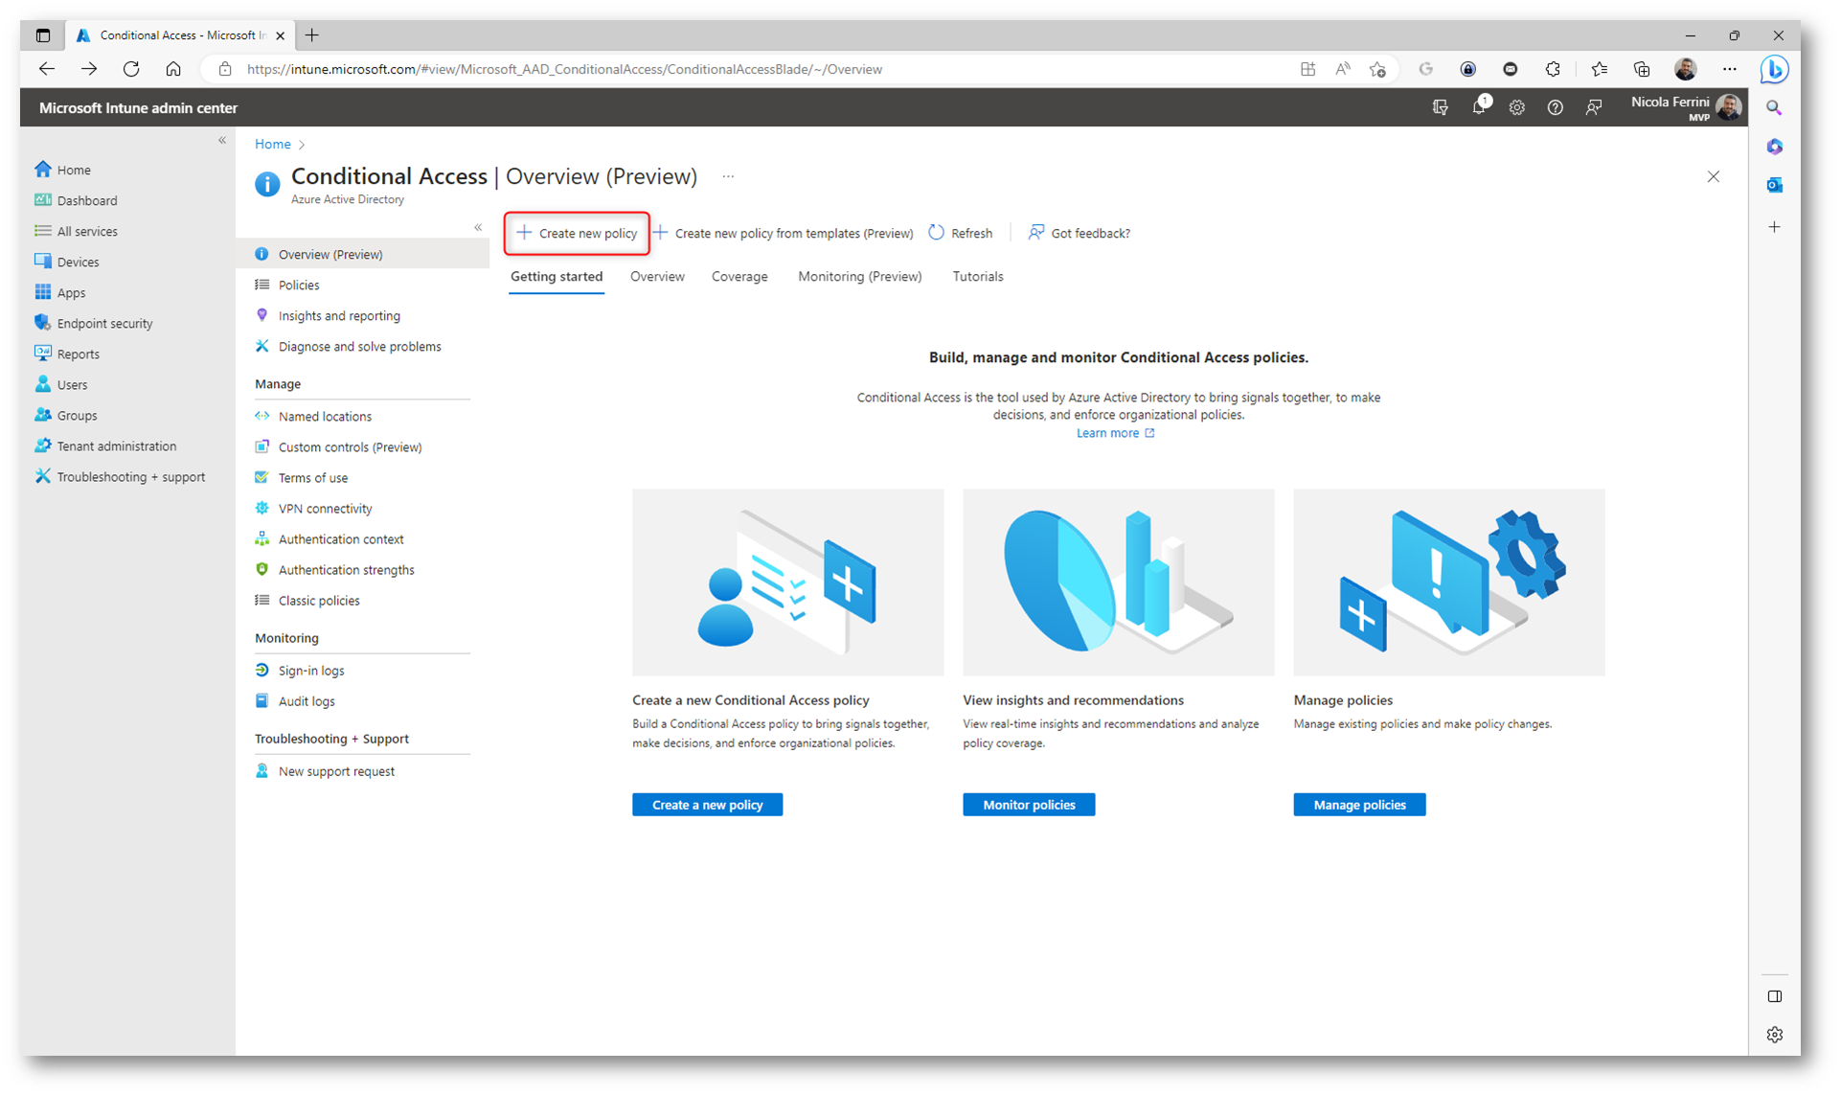Open the ellipsis menu beside page title
This screenshot has width=1841, height=1096.
coord(728,177)
